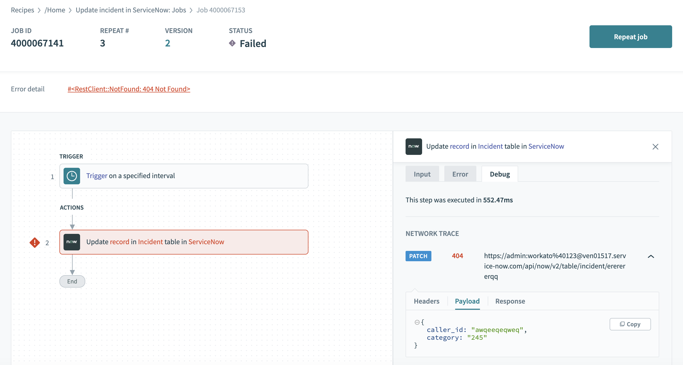Expand the Recipes breadcrumb menu
The height and width of the screenshot is (365, 683).
22,10
